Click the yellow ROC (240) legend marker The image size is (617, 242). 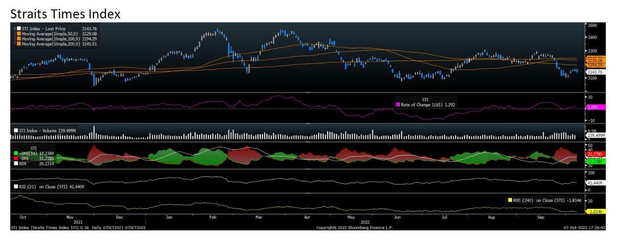click(x=510, y=200)
